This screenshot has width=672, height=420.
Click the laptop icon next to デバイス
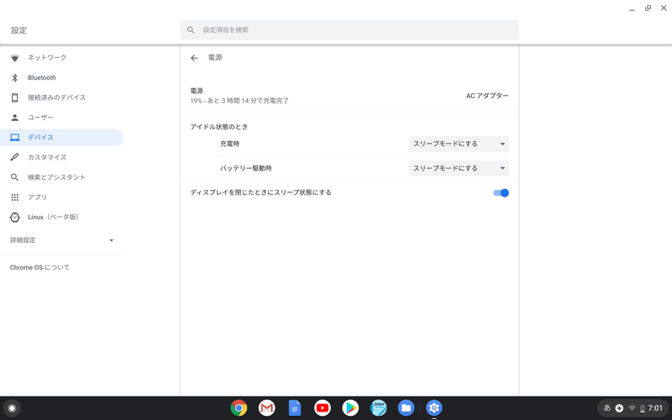click(14, 138)
